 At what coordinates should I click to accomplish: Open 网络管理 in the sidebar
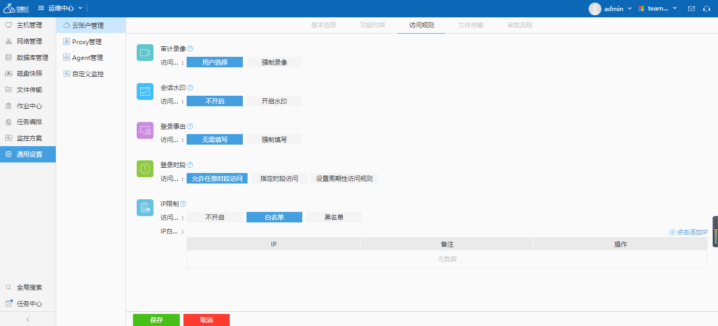(x=28, y=42)
